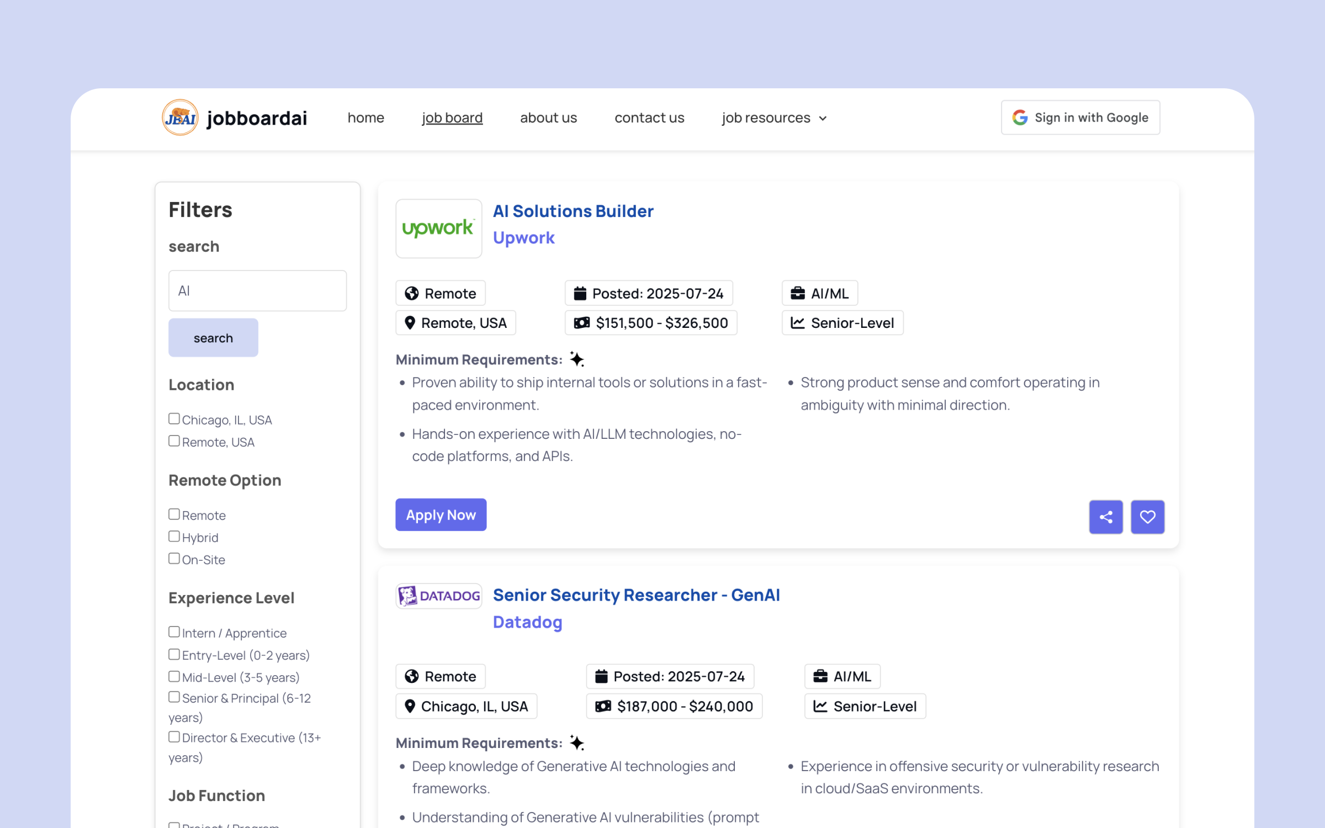
Task: Open AI Solutions Builder job title link
Action: click(573, 211)
